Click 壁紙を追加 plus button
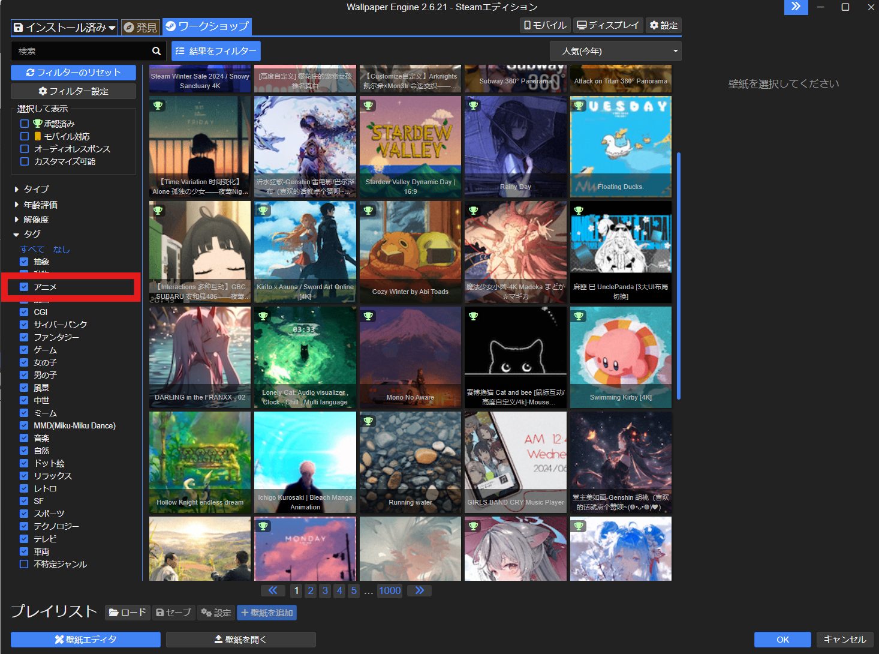Image resolution: width=879 pixels, height=654 pixels. point(267,613)
